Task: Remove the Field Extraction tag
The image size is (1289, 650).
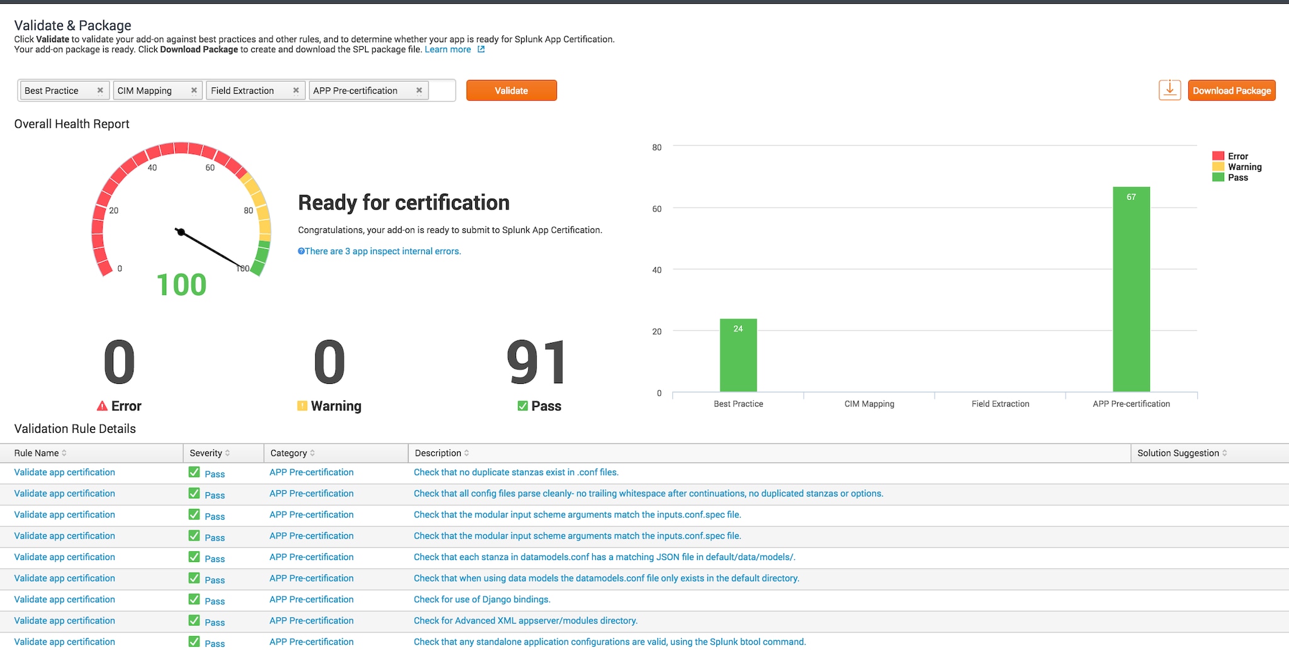Action: 296,91
